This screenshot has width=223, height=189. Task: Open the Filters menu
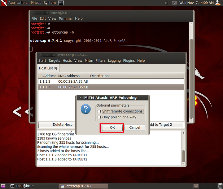tap(100, 61)
